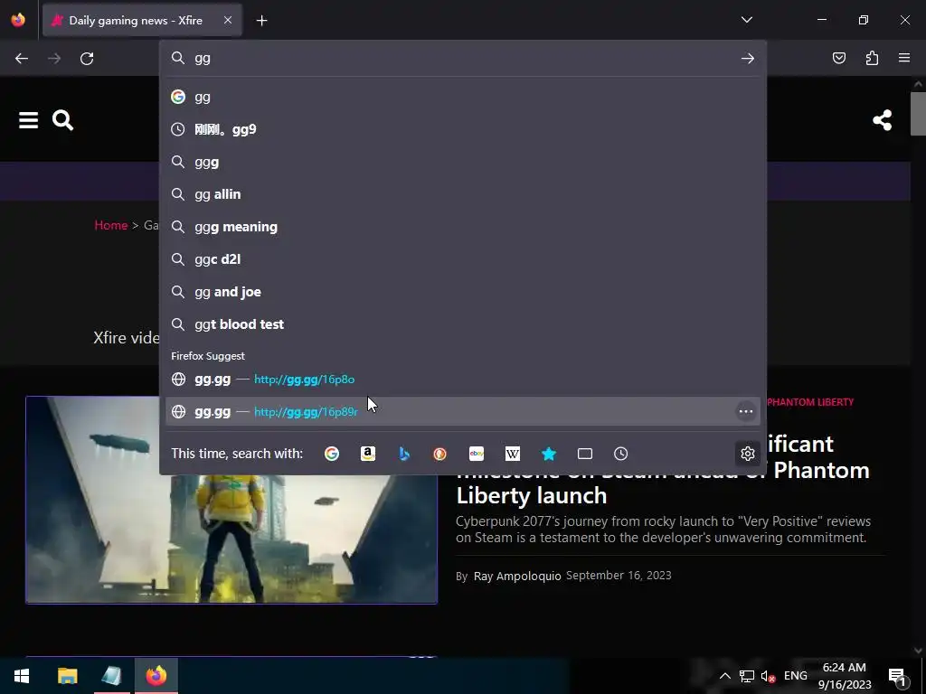
Task: Switch the ENG input language indicator
Action: [x=796, y=676]
